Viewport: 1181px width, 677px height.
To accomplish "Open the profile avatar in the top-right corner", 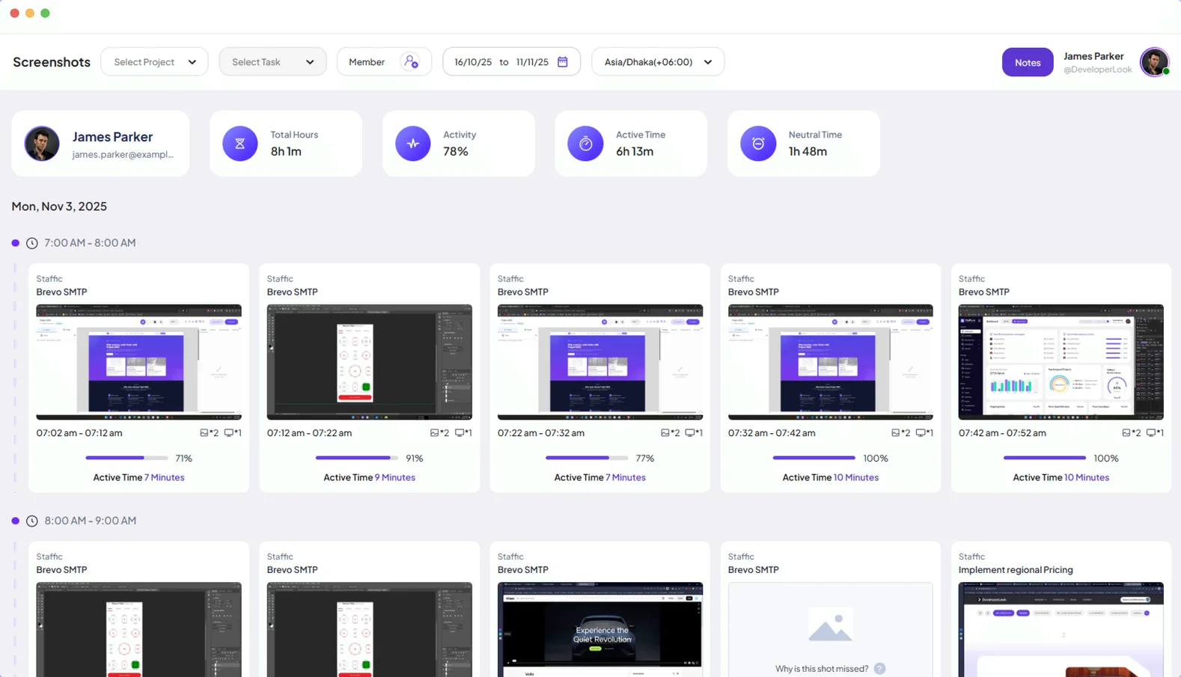I will click(x=1154, y=62).
